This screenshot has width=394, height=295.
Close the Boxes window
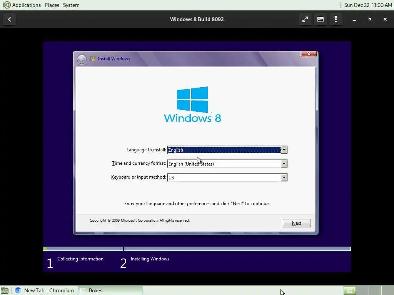point(385,19)
